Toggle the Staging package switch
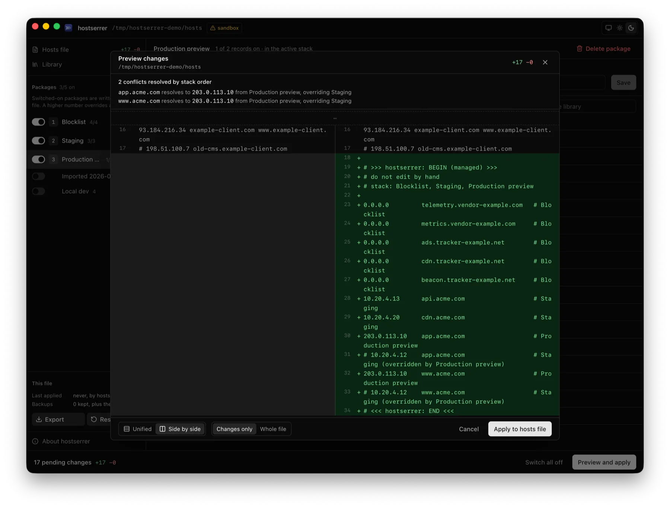670x508 pixels. 38,141
